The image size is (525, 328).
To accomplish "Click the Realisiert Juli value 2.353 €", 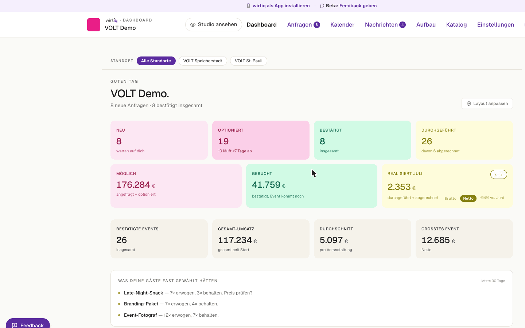I will [x=401, y=187].
